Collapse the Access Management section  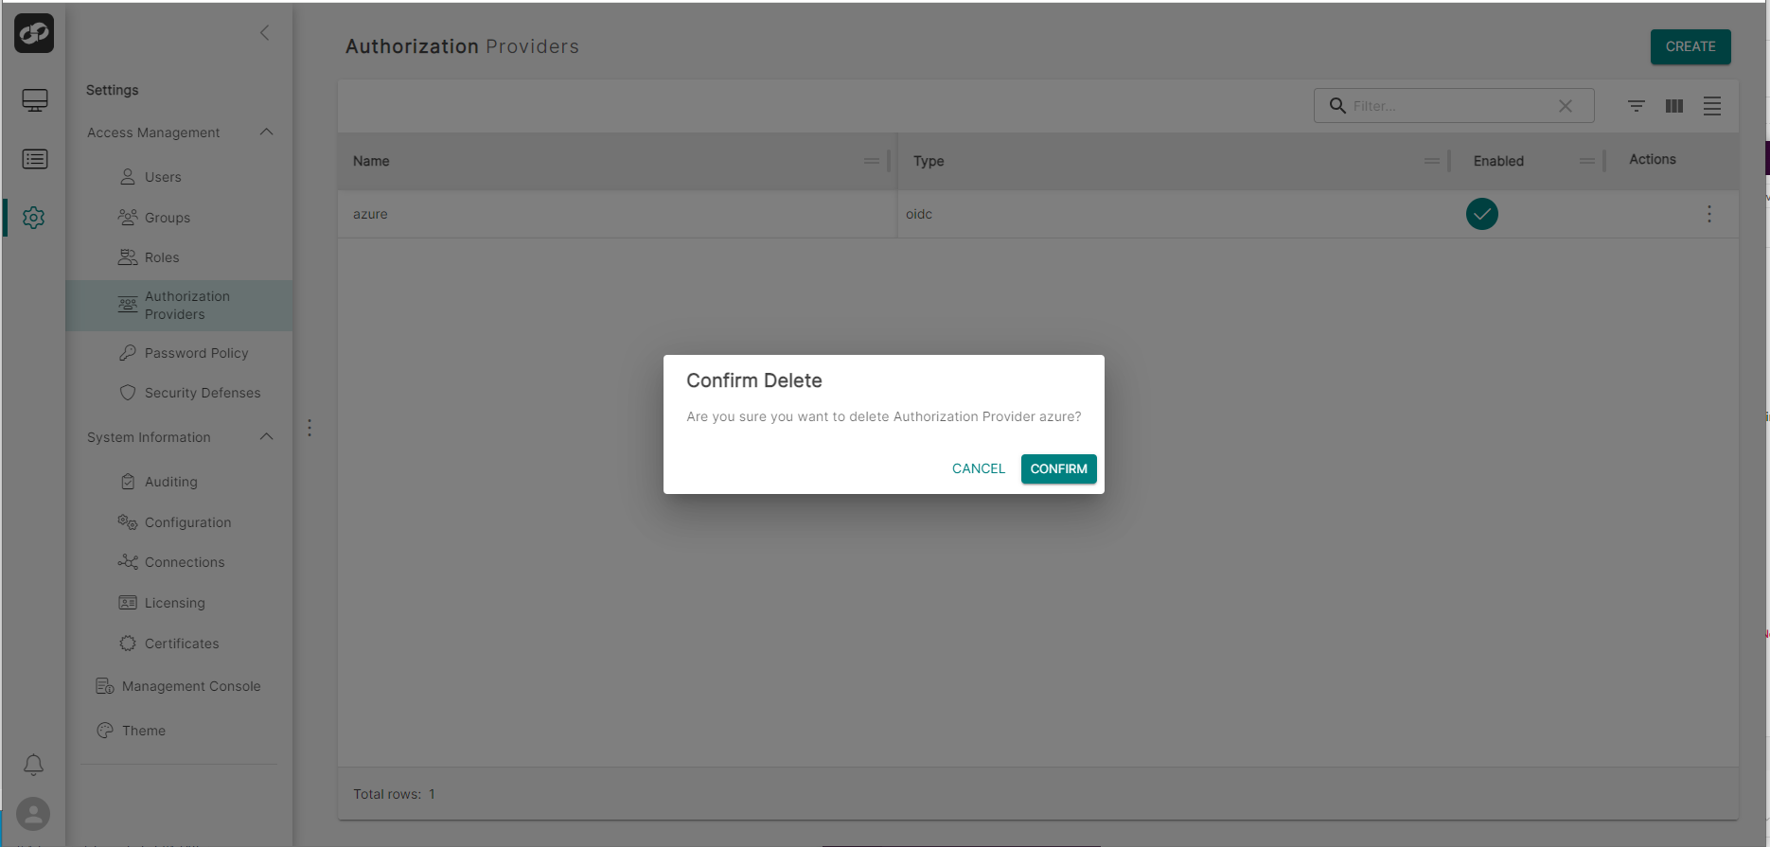point(267,132)
